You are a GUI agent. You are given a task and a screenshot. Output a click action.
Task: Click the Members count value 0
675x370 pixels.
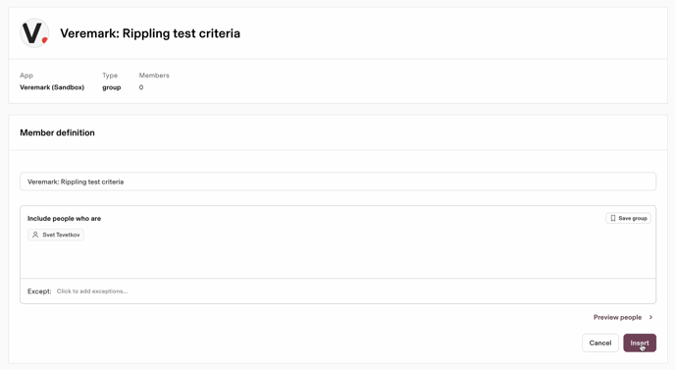pyautogui.click(x=141, y=87)
